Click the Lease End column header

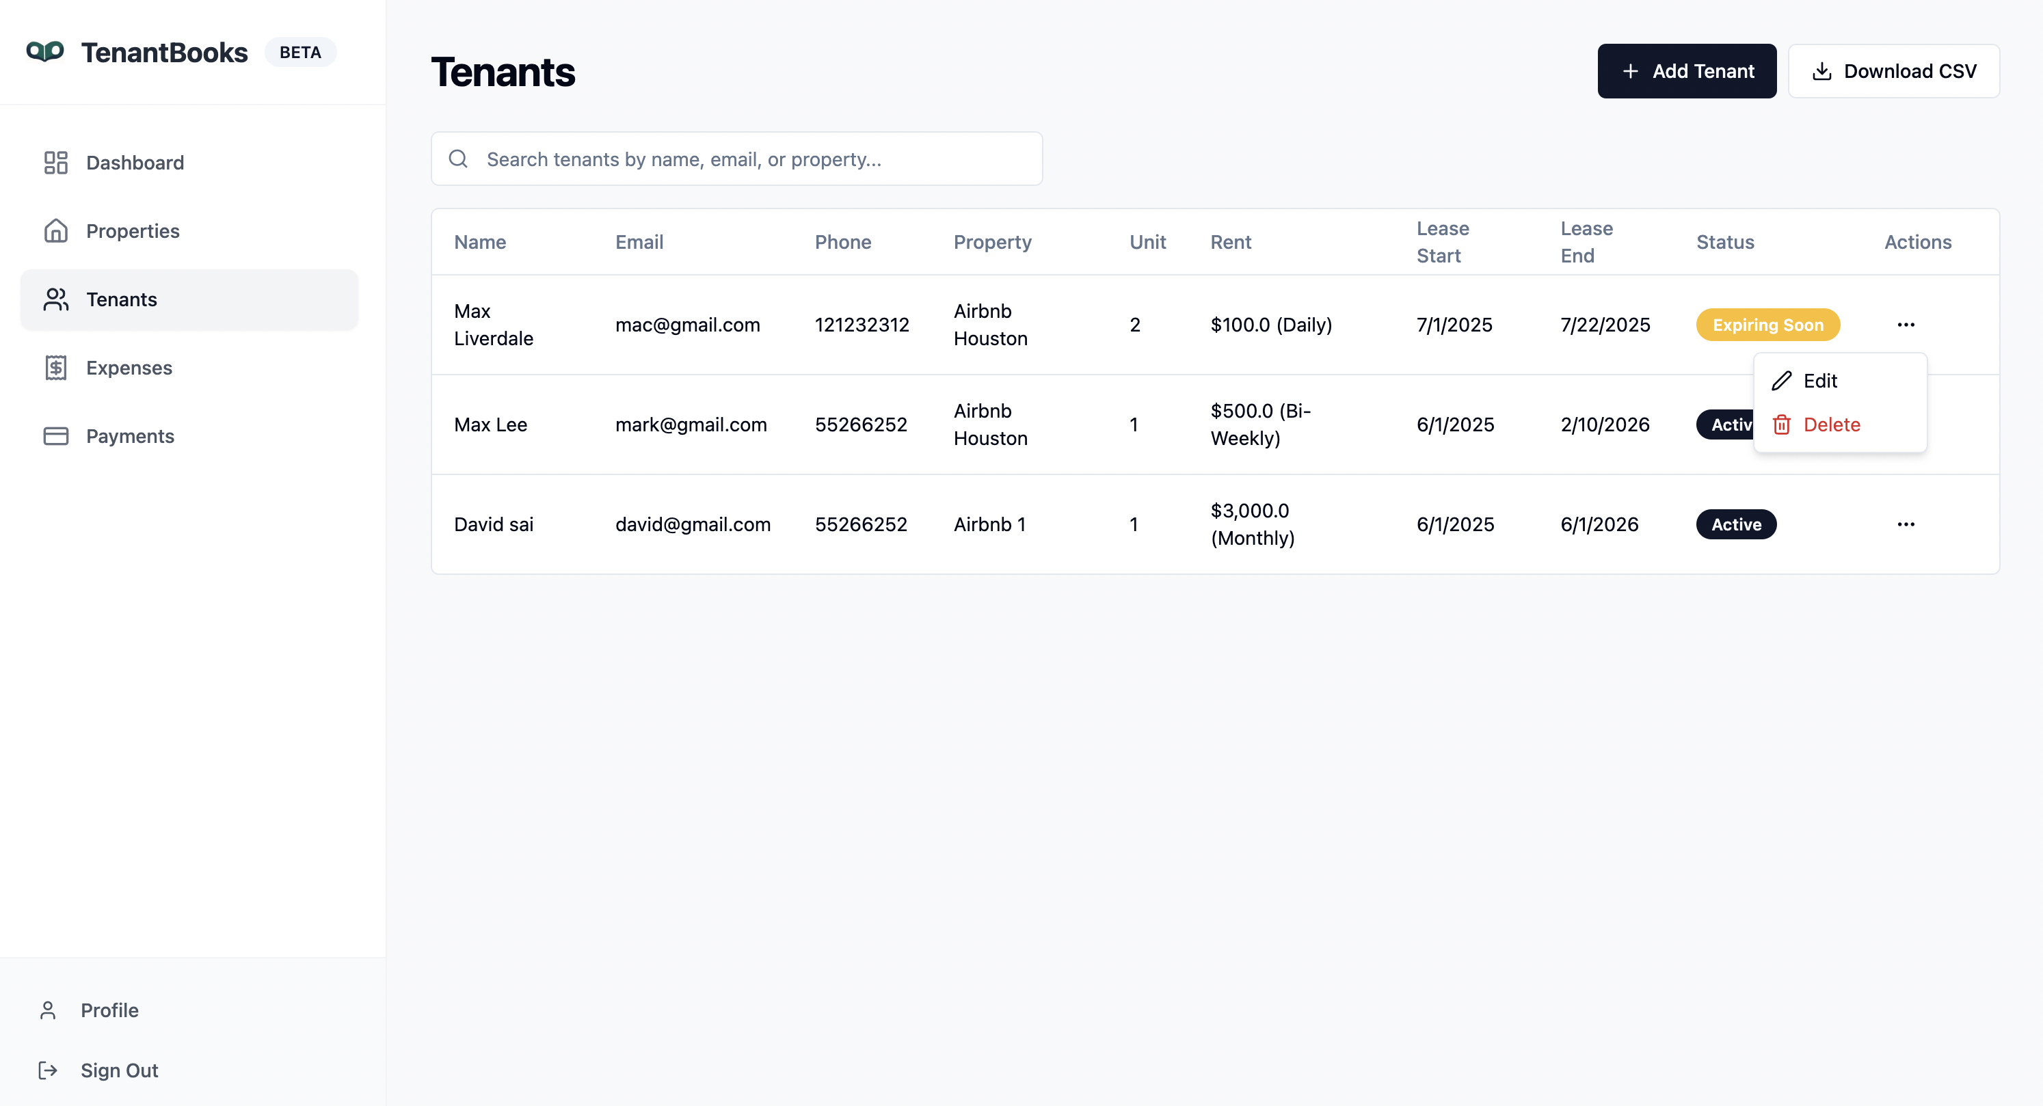tap(1586, 242)
